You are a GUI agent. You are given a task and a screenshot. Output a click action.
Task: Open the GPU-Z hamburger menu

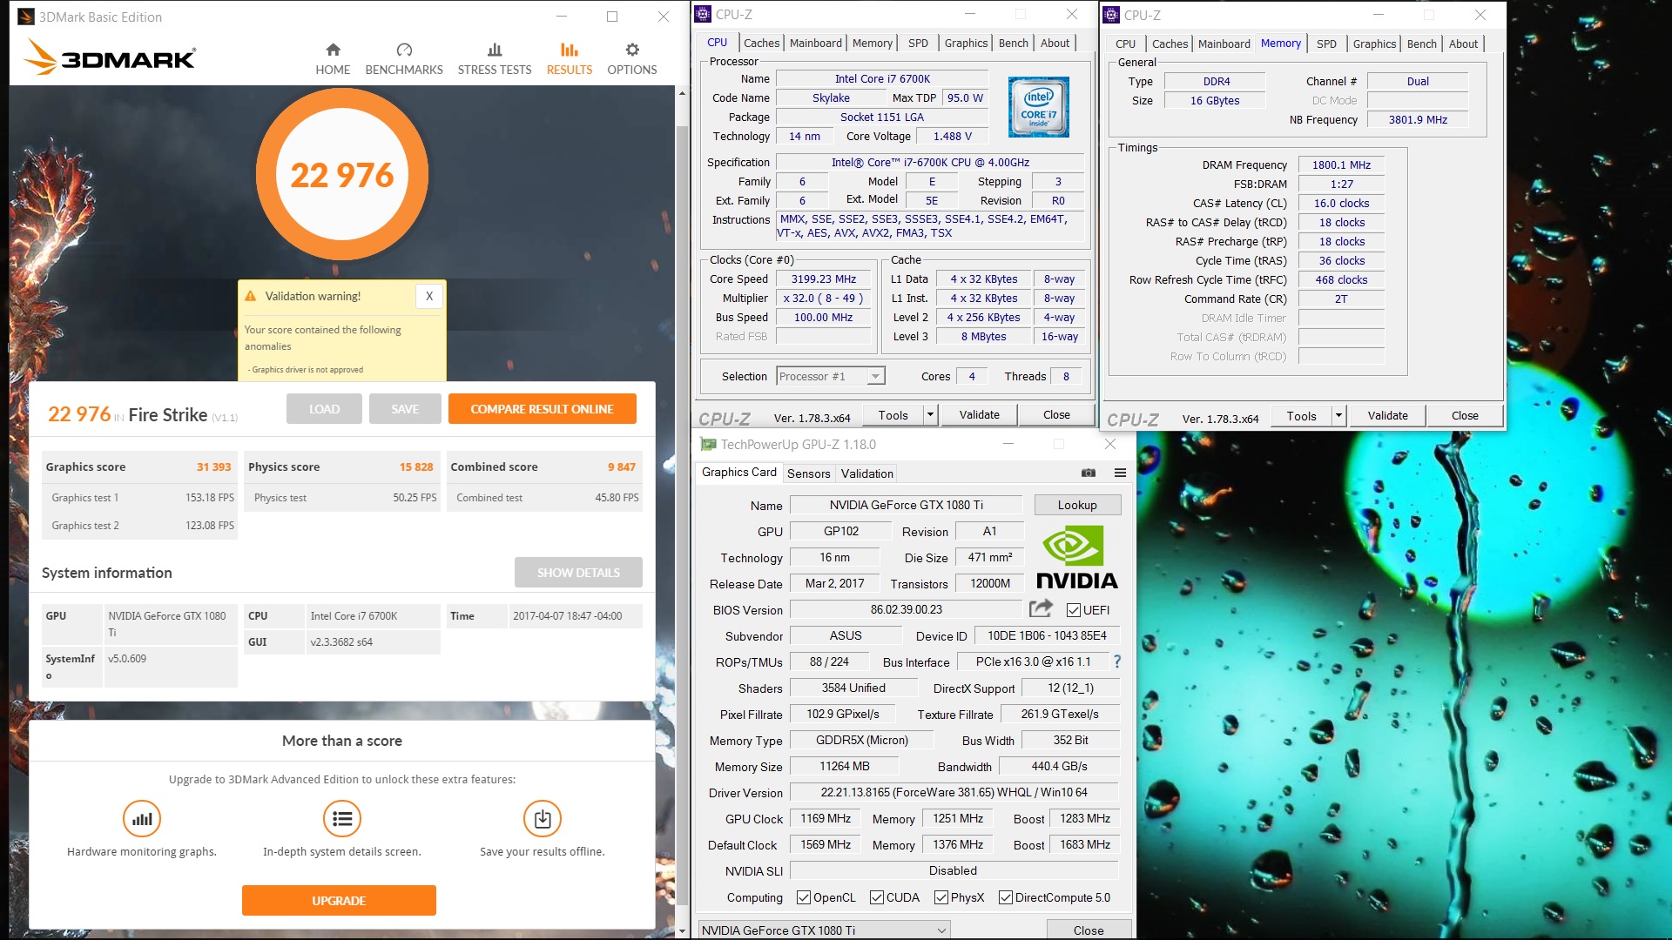(1120, 473)
